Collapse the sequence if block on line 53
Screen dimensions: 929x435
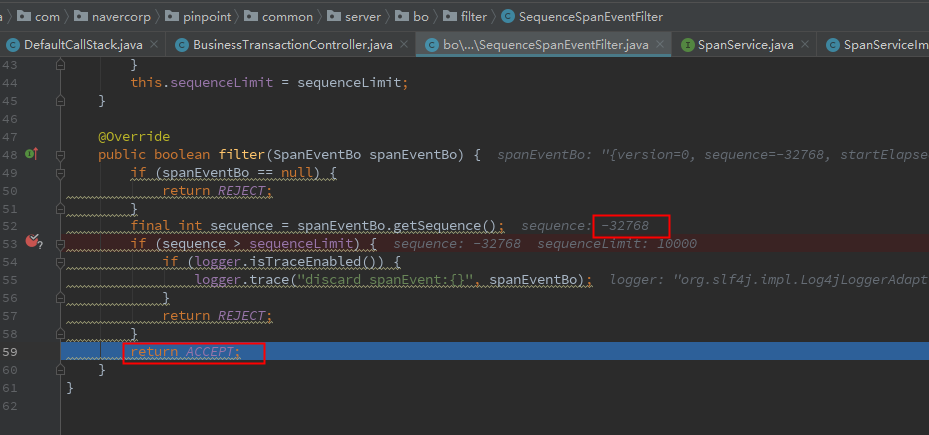pos(60,244)
